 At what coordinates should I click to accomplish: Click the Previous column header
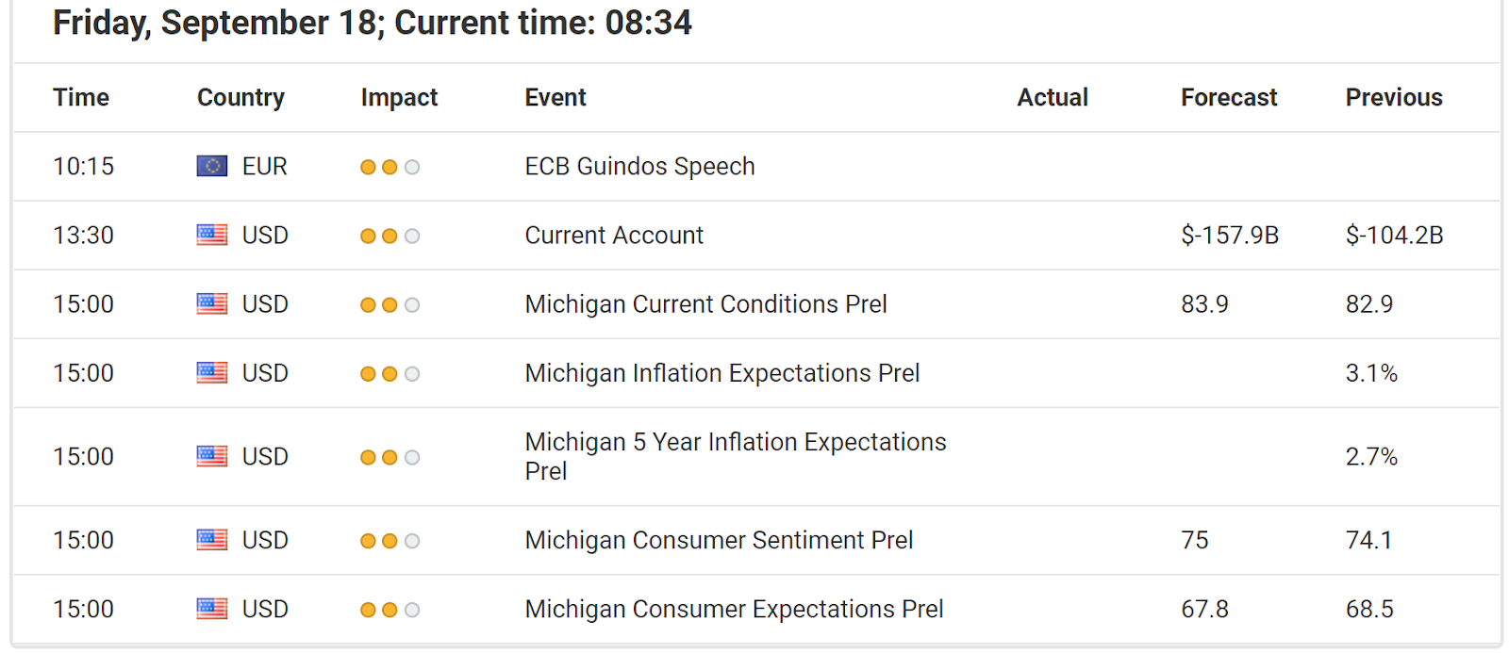point(1394,97)
